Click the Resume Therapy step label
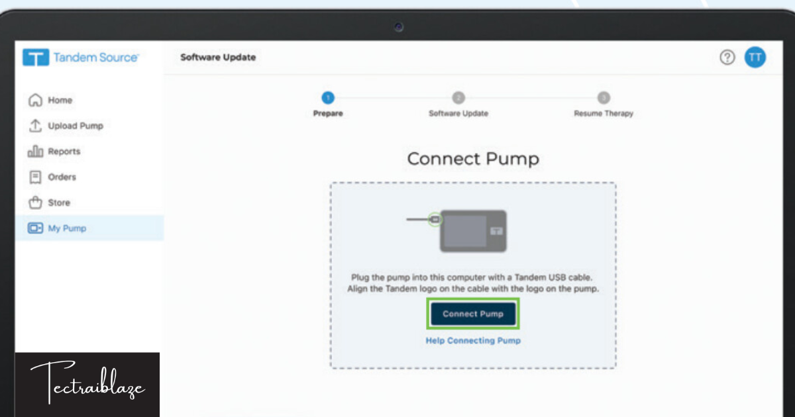795x417 pixels. [604, 114]
